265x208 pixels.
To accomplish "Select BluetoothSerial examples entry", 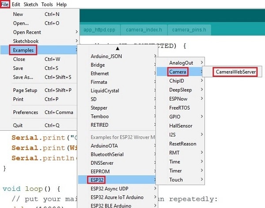I will click(x=117, y=155).
